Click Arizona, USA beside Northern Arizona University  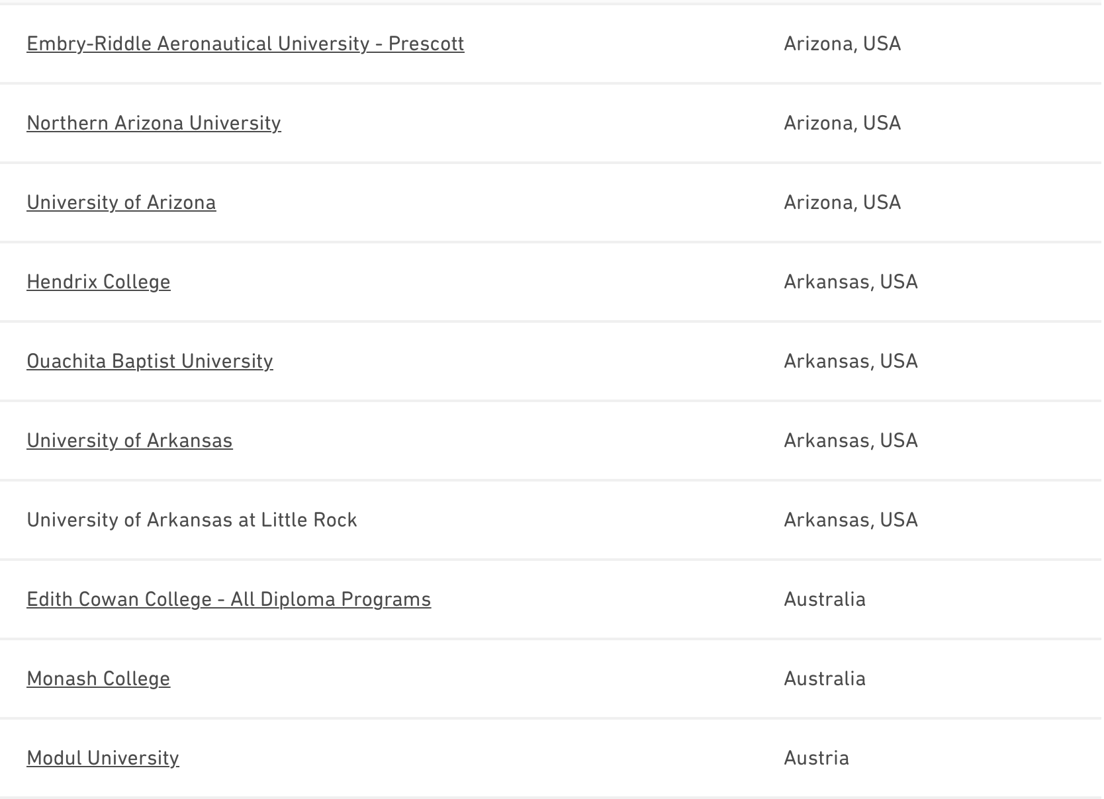pyautogui.click(x=842, y=123)
